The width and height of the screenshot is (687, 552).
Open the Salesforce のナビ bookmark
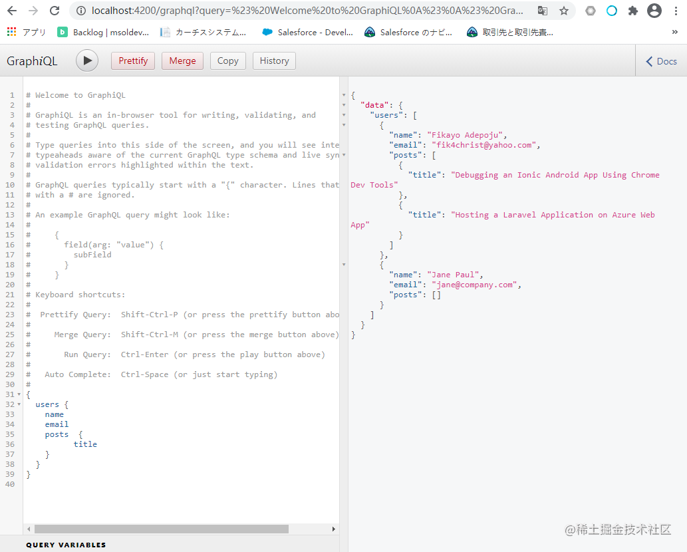(x=408, y=32)
